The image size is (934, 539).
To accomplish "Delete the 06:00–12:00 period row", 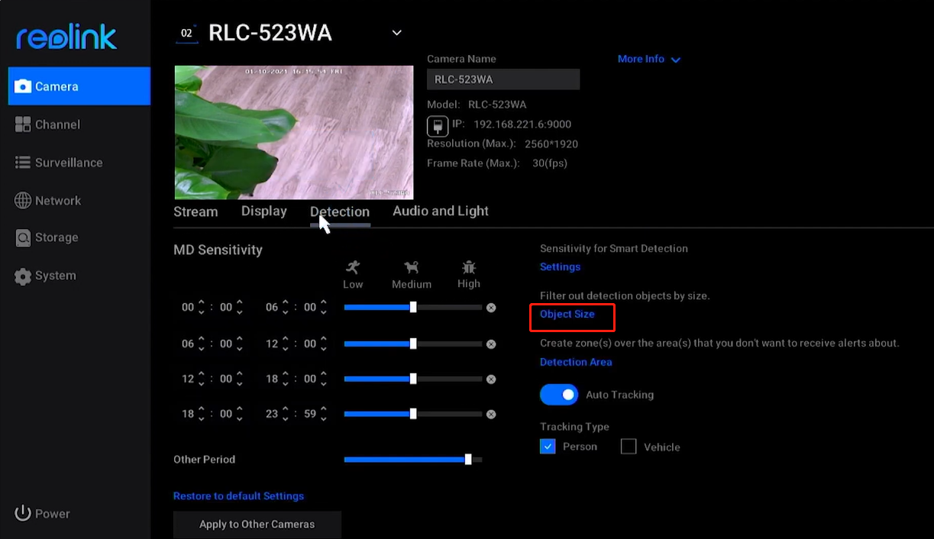I will click(x=491, y=344).
